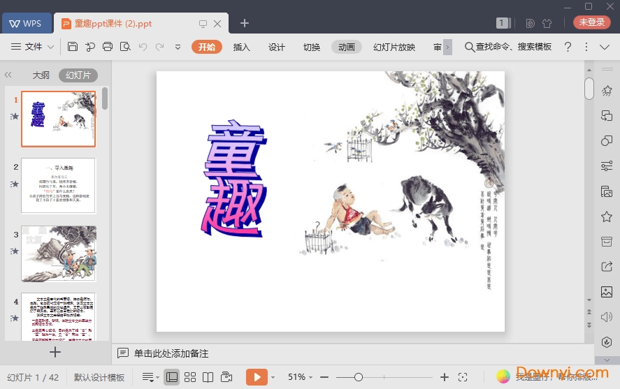This screenshot has height=389, width=620.
Task: Zoom in with plus button
Action: pyautogui.click(x=445, y=377)
